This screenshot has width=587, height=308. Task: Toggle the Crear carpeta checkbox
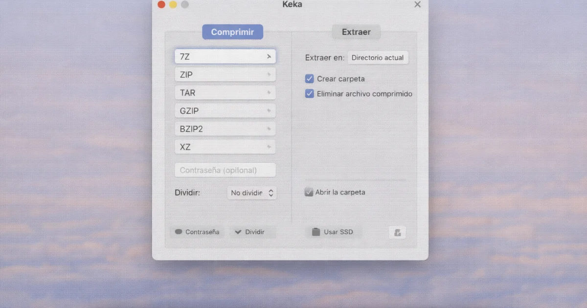click(x=309, y=79)
